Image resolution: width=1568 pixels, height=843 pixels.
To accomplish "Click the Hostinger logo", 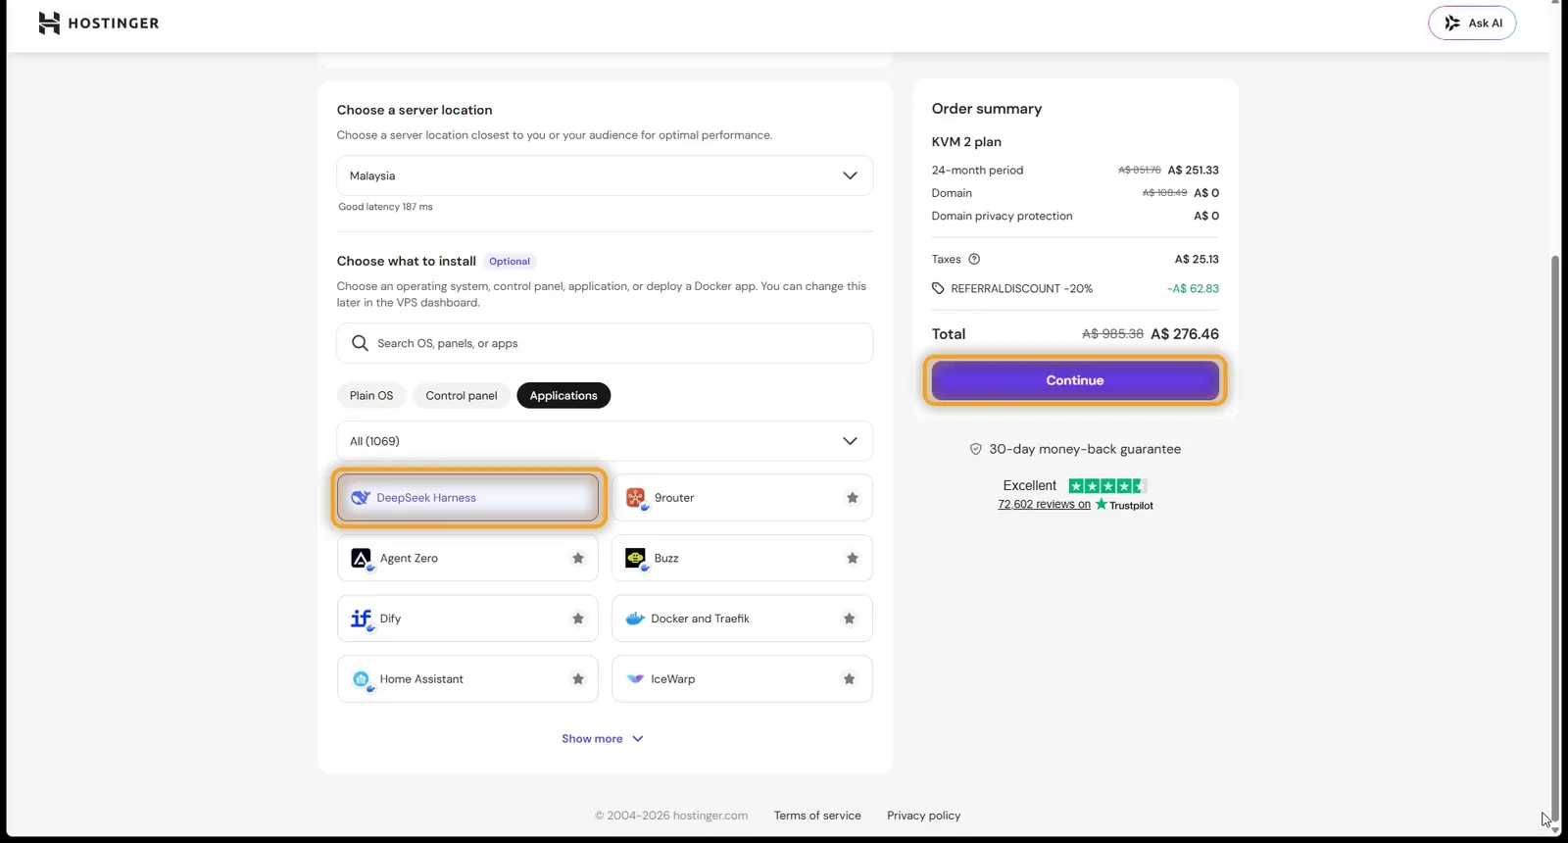I will 98,23.
